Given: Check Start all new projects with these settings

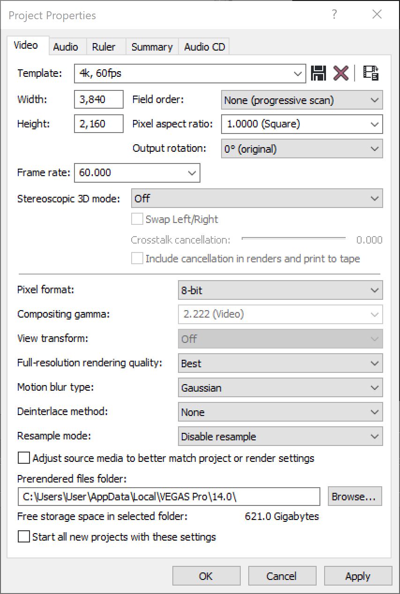Looking at the screenshot, I should point(23,536).
